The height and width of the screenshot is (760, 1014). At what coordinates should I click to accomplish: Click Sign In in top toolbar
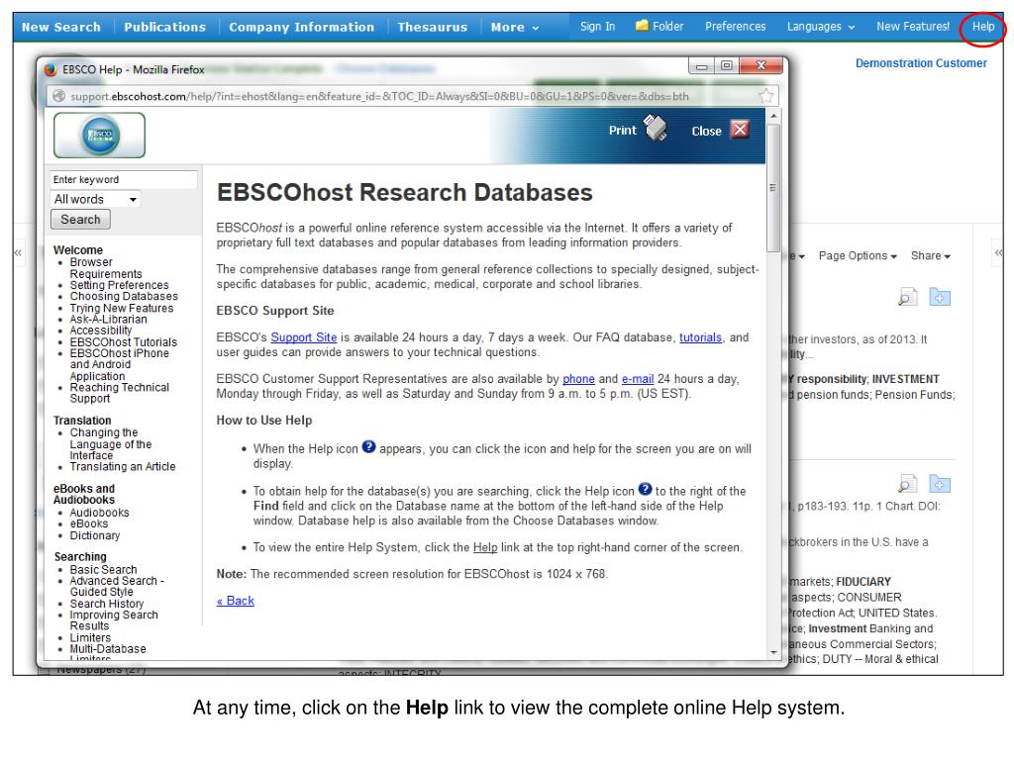coord(597,27)
